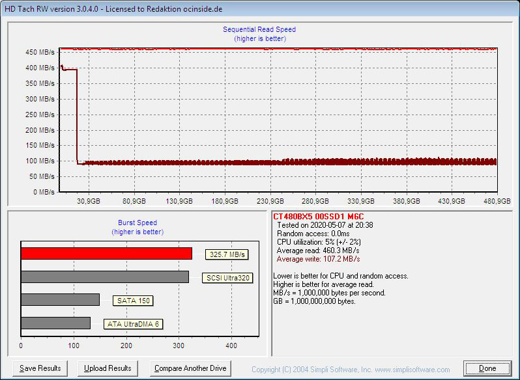Click the 30,9GB axis label

(x=89, y=201)
